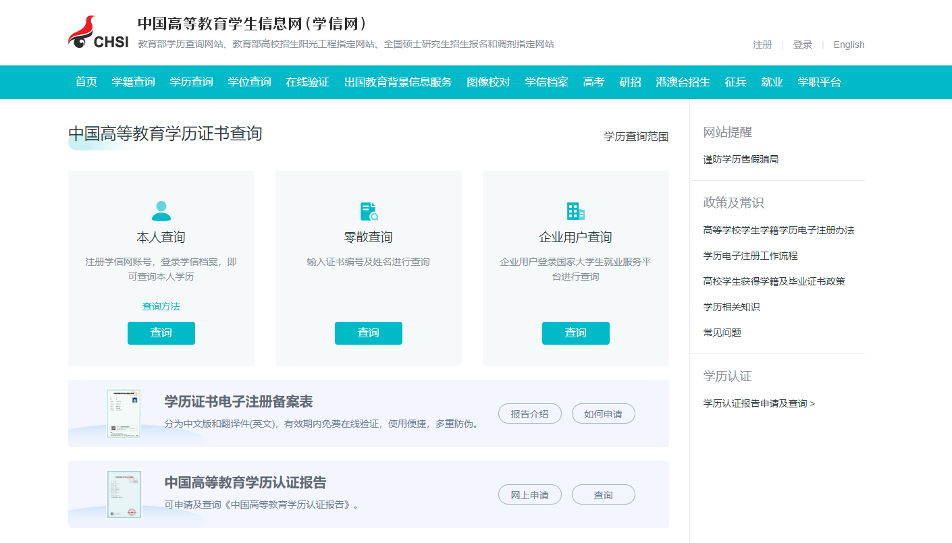This screenshot has height=543, width=952.
Task: Click the 报告介绍 button
Action: (529, 414)
